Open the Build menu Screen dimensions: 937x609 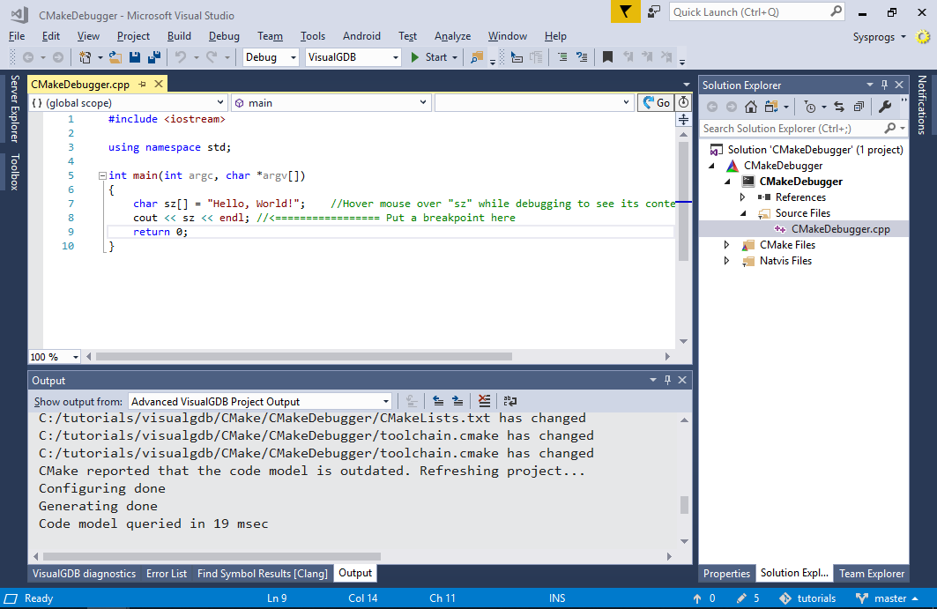pos(179,36)
